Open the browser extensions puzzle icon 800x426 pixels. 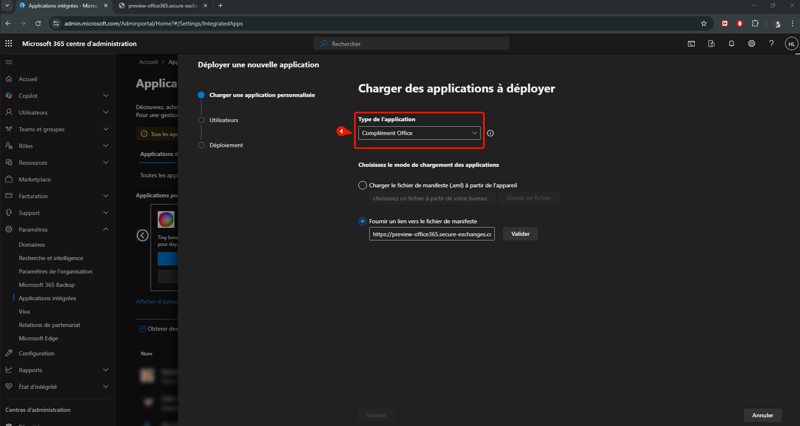(755, 23)
